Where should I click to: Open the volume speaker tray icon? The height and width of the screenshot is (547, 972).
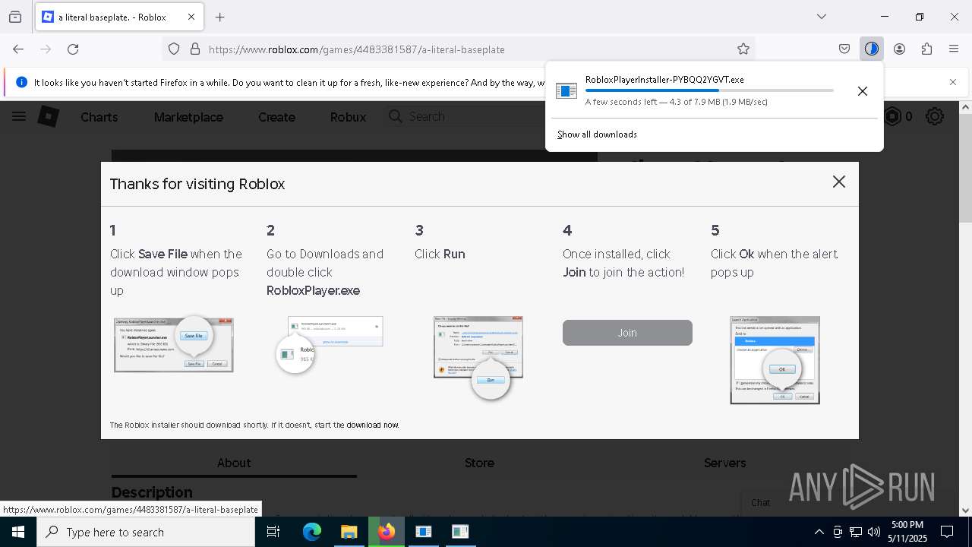(874, 532)
